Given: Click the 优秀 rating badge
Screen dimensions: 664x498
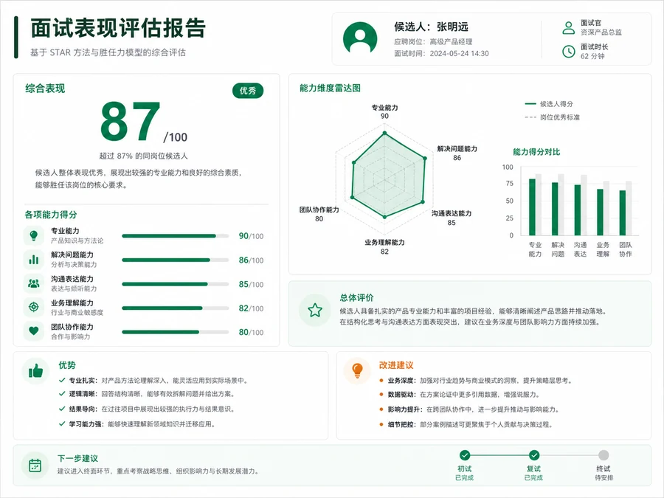Looking at the screenshot, I should click(x=248, y=91).
